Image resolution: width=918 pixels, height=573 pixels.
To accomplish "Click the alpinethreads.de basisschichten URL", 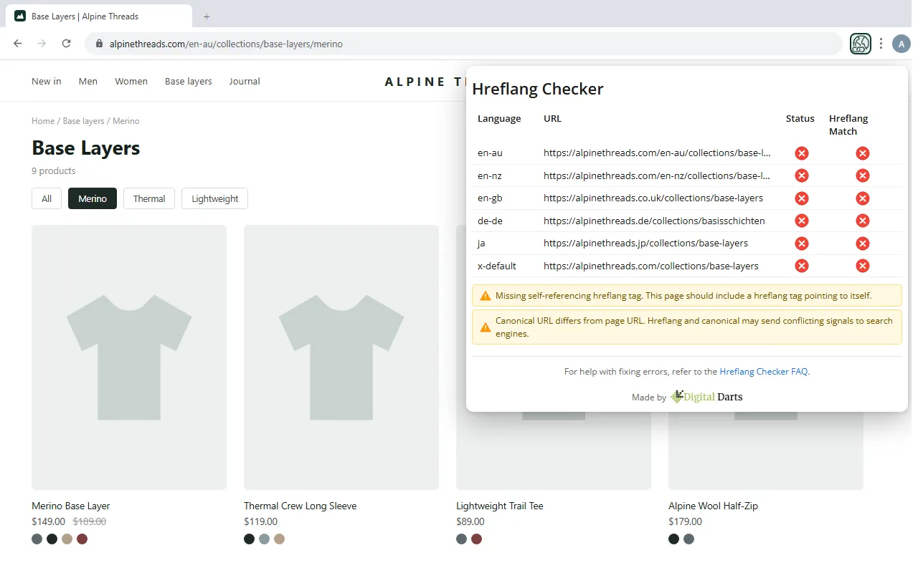I will [654, 221].
